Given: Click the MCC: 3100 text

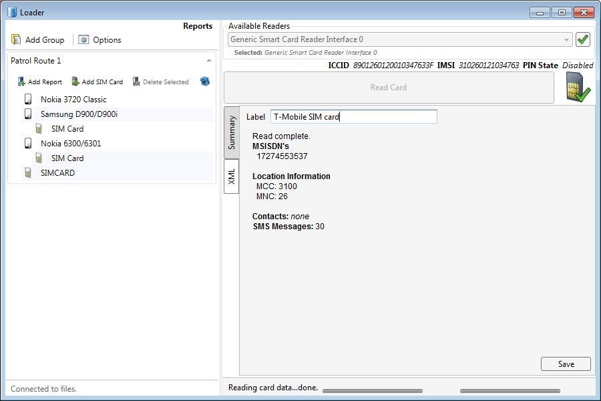Looking at the screenshot, I should pyautogui.click(x=276, y=186).
